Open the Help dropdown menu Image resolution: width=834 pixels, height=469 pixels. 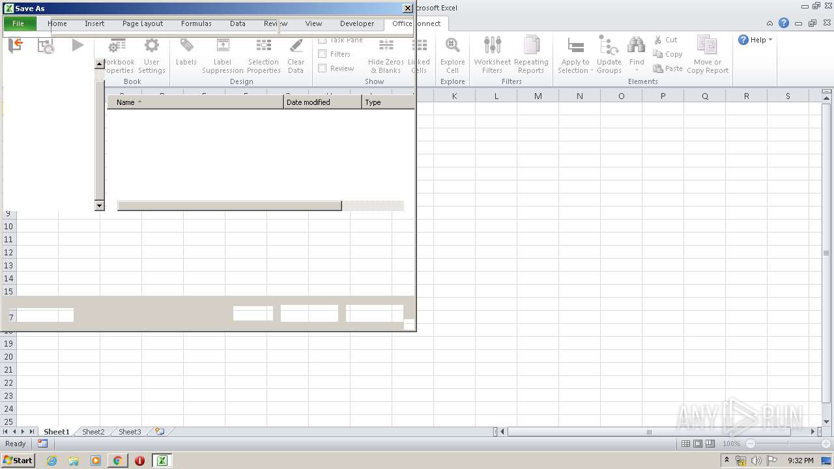pos(755,40)
